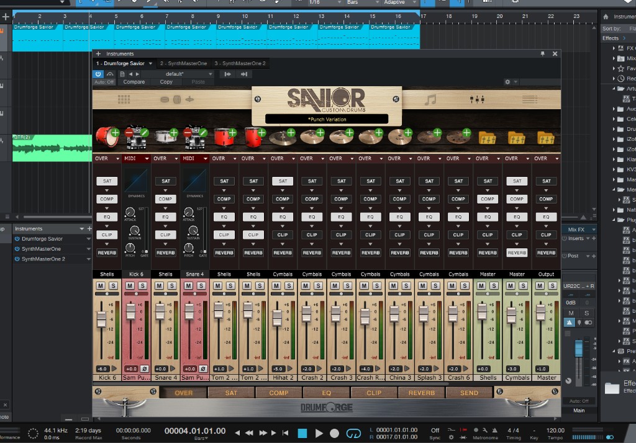Disable SynthMasterOne 2 in the Instruments list
The height and width of the screenshot is (443, 636).
point(17,259)
